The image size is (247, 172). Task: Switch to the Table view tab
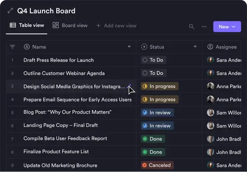27,25
